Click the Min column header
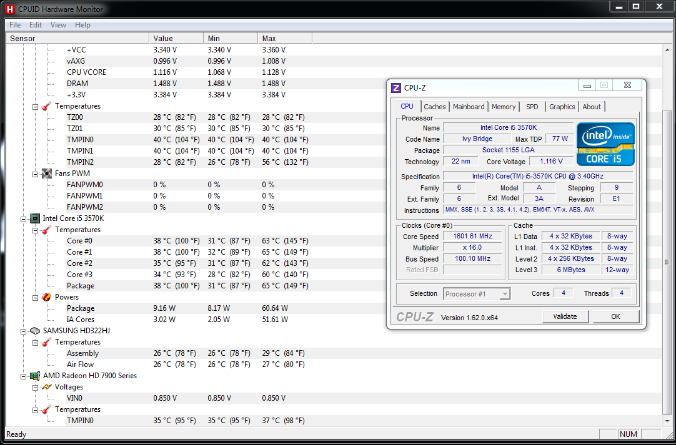Image resolution: width=676 pixels, height=445 pixels. tap(230, 38)
